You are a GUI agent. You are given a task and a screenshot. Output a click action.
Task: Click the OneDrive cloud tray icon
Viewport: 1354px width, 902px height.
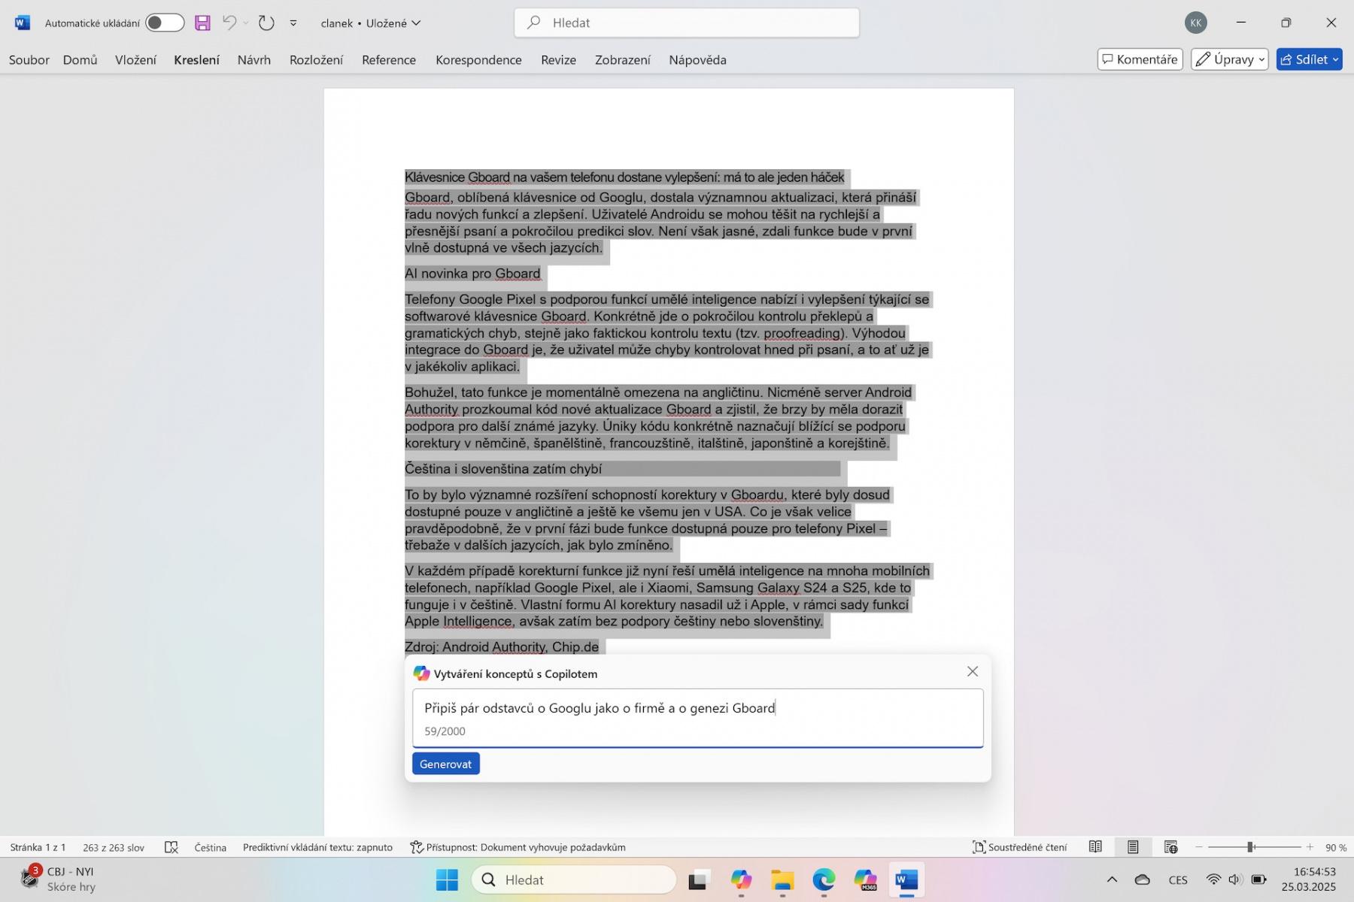tap(1142, 879)
